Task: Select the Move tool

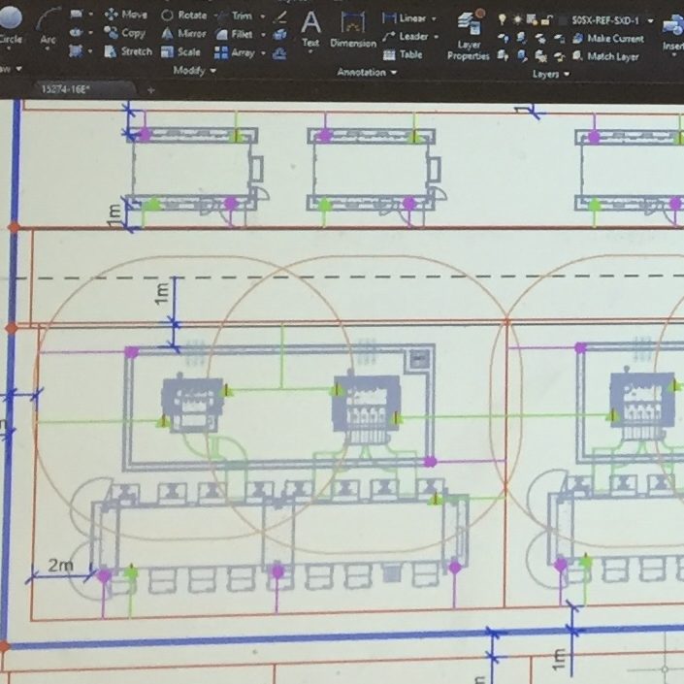Action: click(126, 15)
